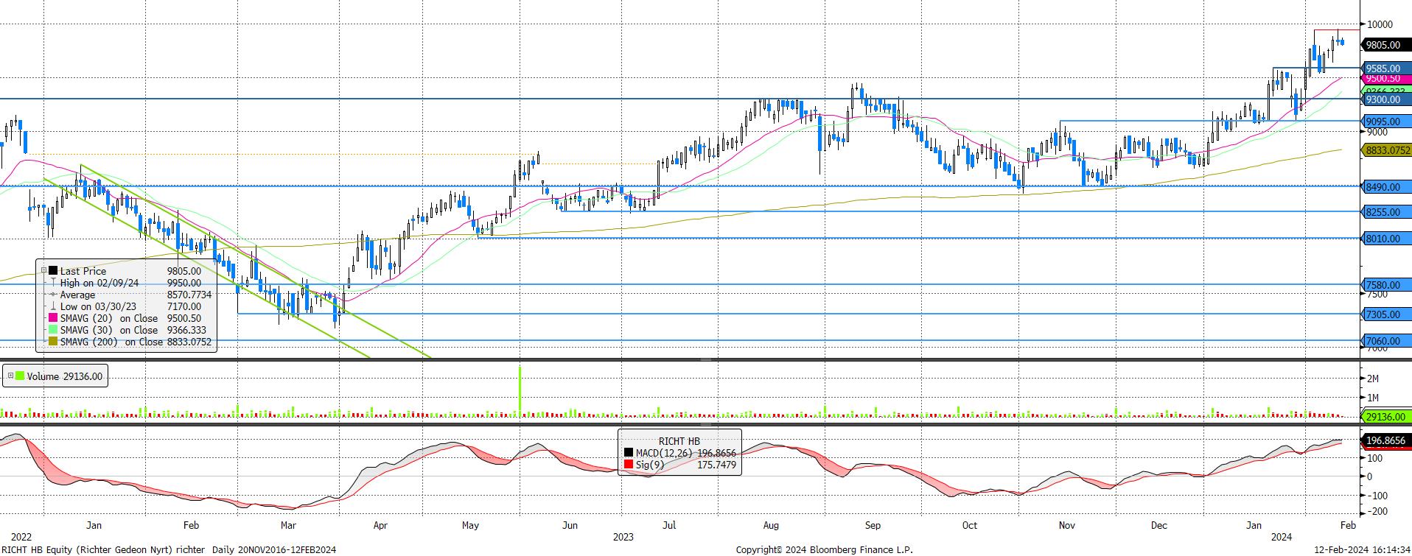The height and width of the screenshot is (556, 1412).
Task: Click the 7170.00 low value in legend
Action: tap(184, 306)
